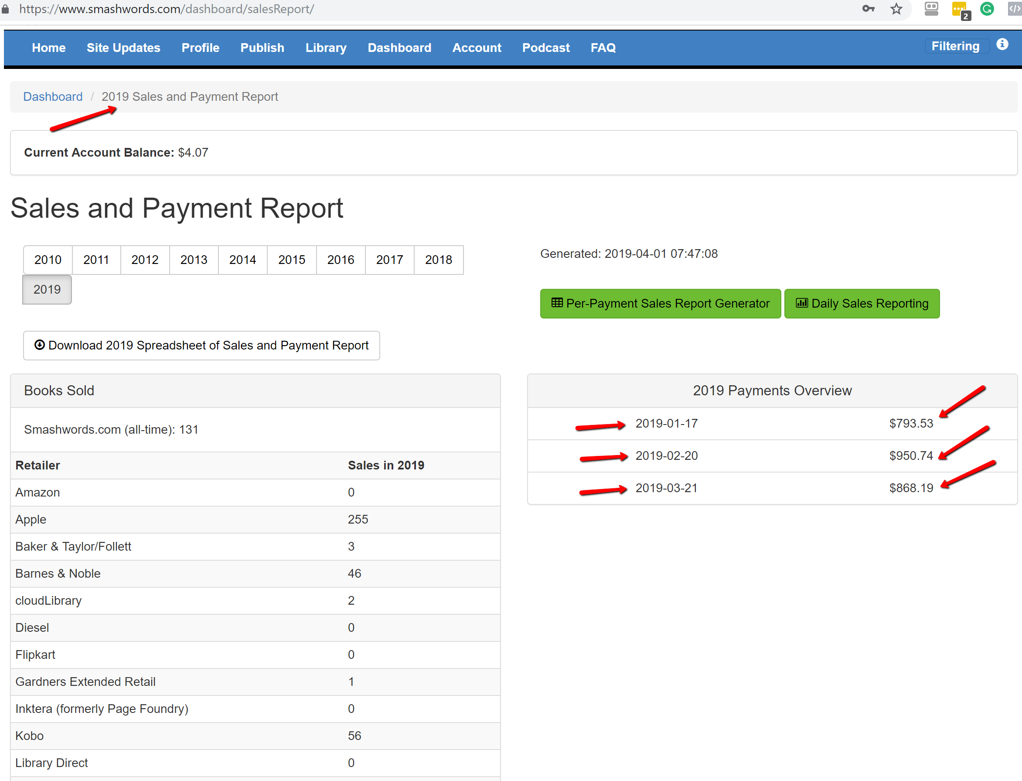Image resolution: width=1022 pixels, height=781 pixels.
Task: Switch to the 2018 year tab
Action: 439,260
